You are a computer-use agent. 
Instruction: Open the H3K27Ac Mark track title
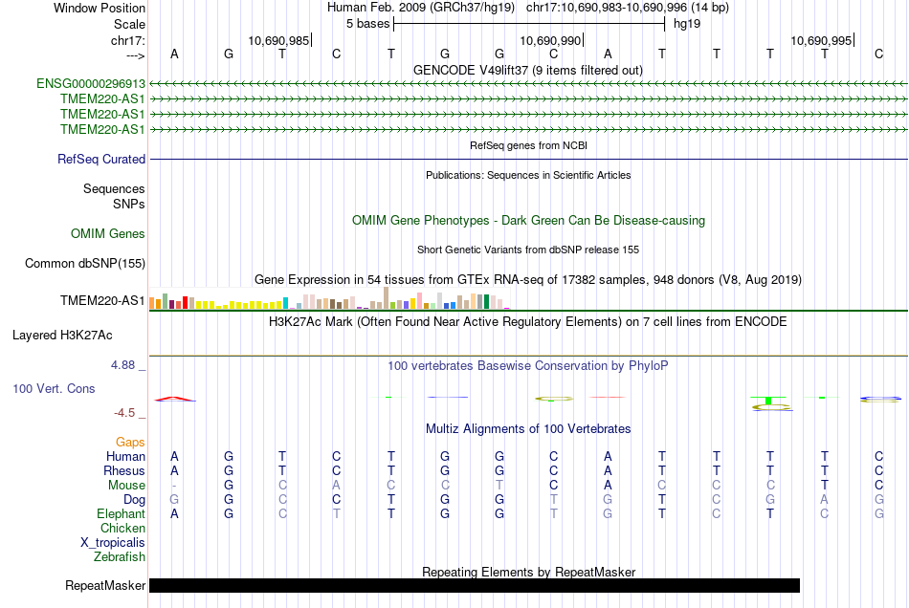pos(528,322)
